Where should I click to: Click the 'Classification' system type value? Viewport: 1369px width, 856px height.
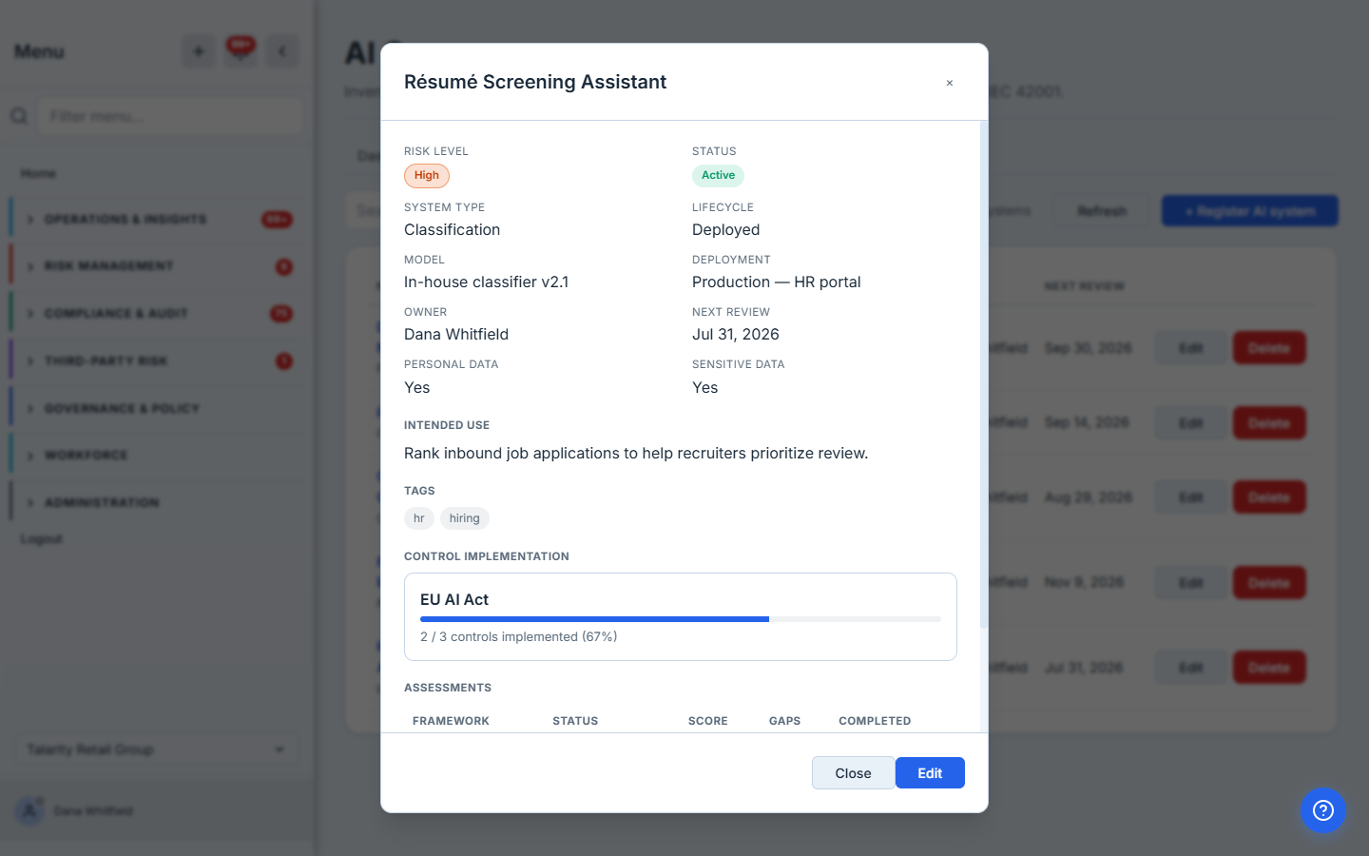click(452, 229)
